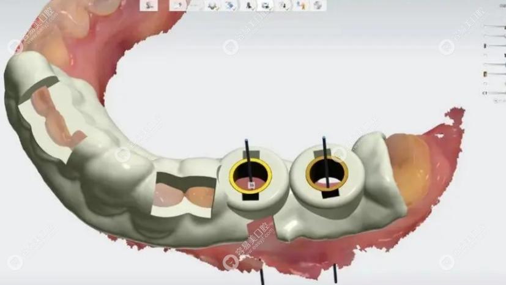The image size is (506, 285).
Task: Click the inspection window between guide and left sleeve
Action: tap(184, 195)
